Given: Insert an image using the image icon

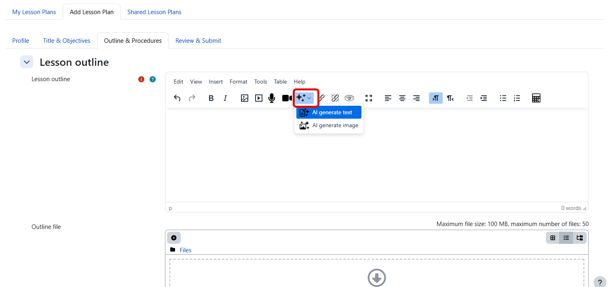Looking at the screenshot, I should coord(245,98).
